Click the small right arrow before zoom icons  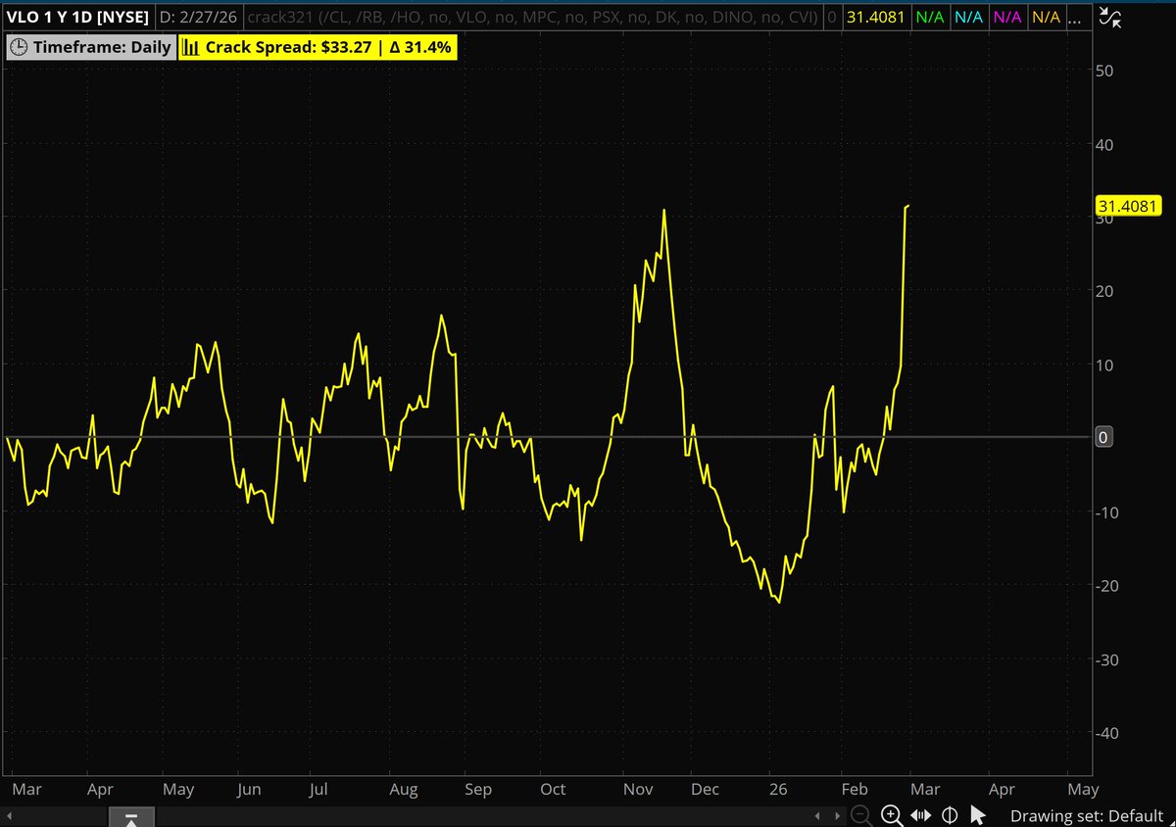pyautogui.click(x=840, y=815)
